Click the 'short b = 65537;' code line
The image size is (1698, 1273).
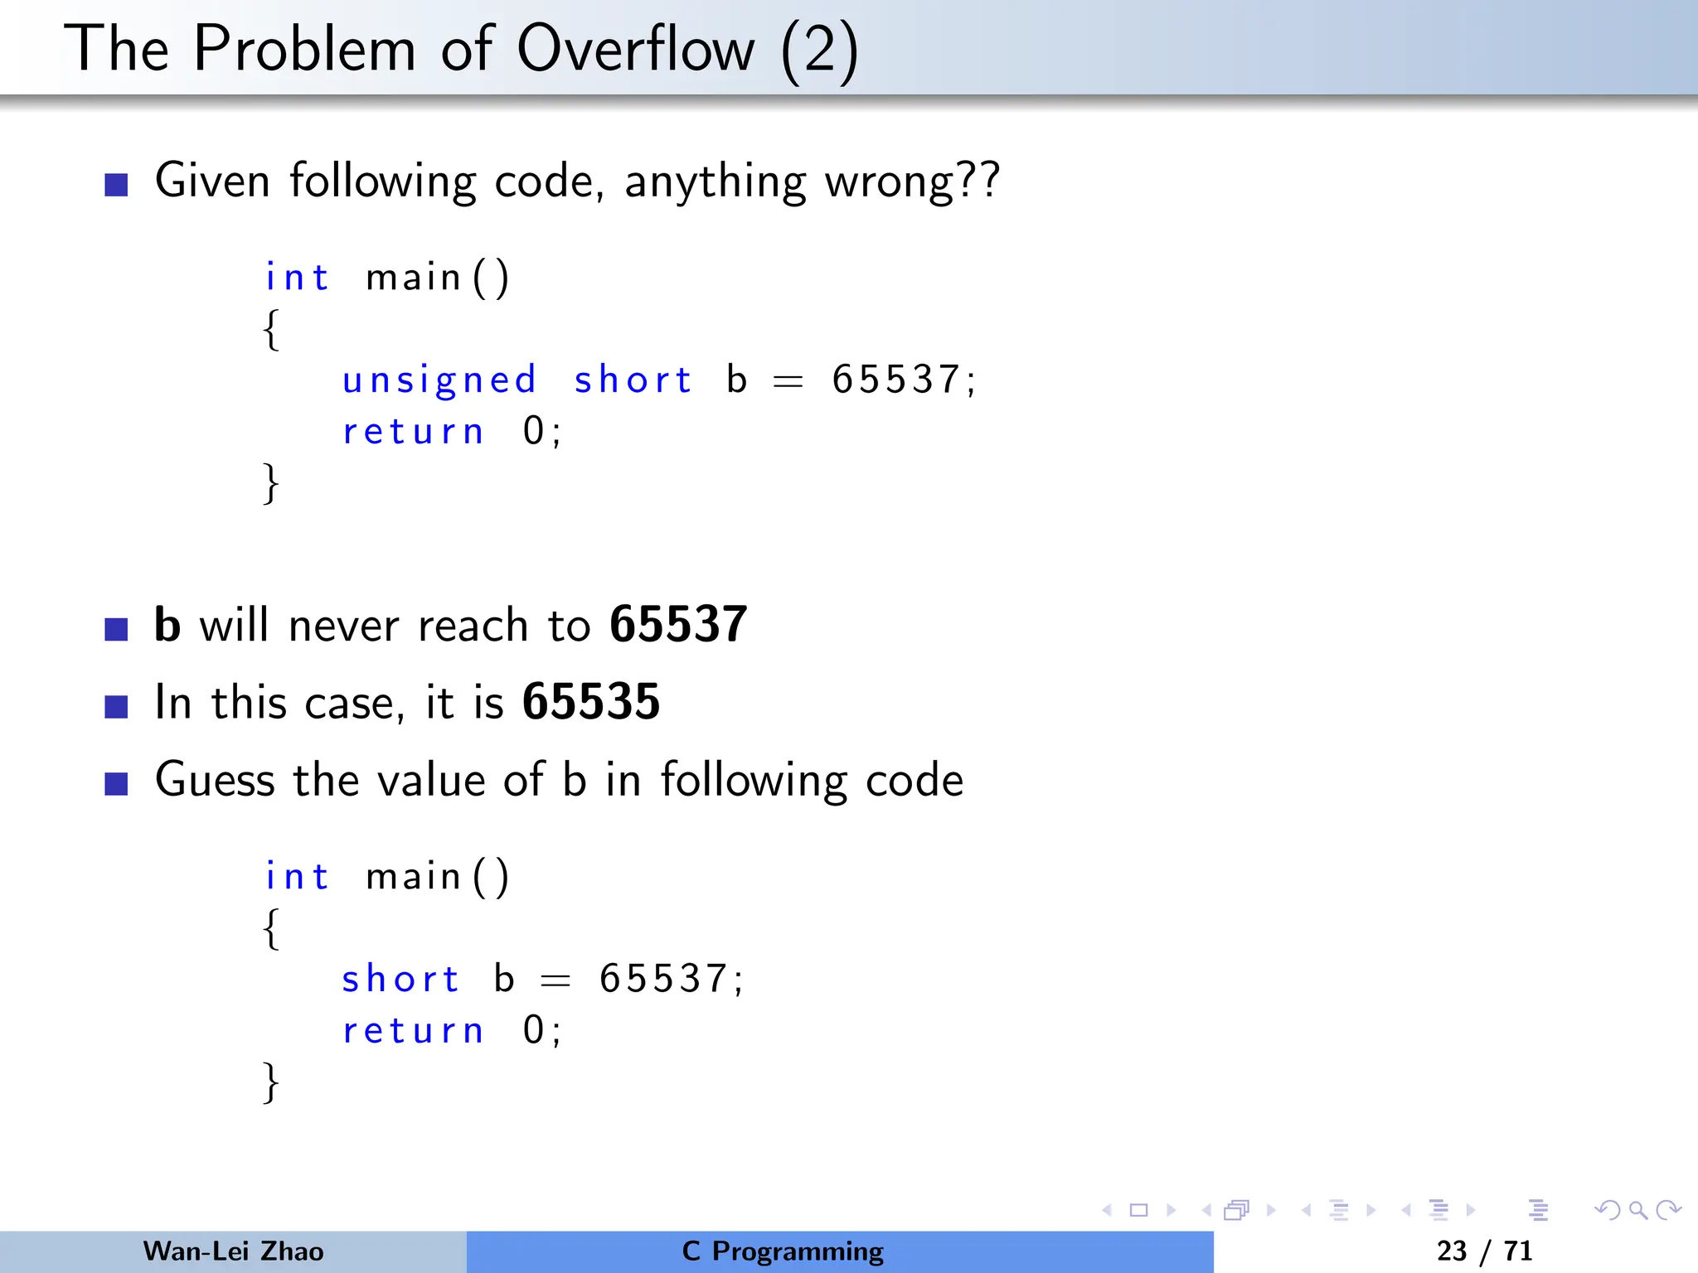click(543, 979)
